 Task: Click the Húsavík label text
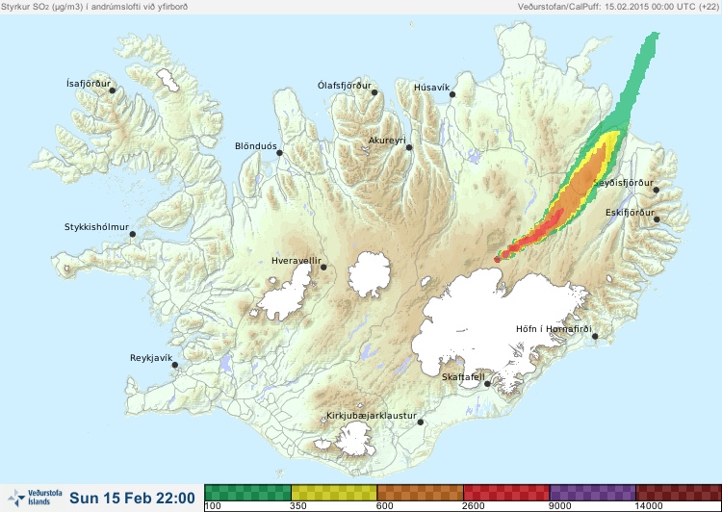tap(431, 87)
